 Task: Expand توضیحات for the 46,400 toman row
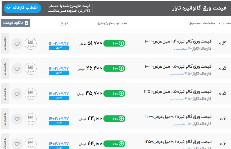[5, 69]
